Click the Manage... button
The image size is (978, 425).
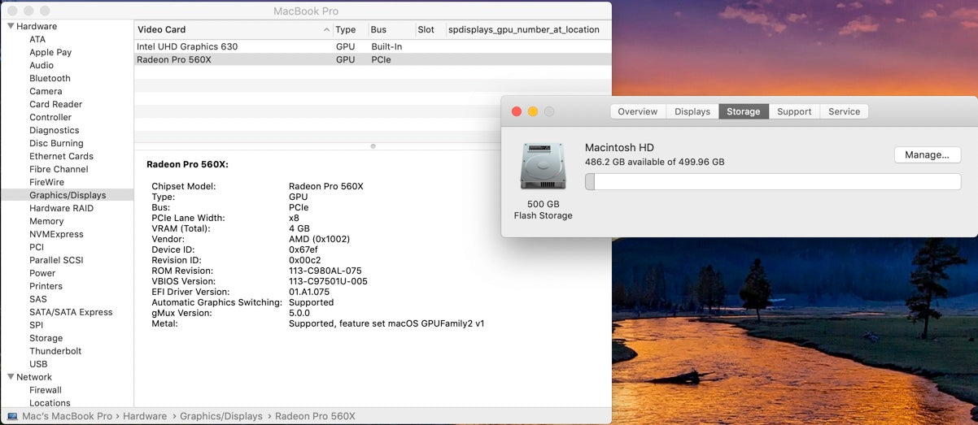[x=928, y=154]
